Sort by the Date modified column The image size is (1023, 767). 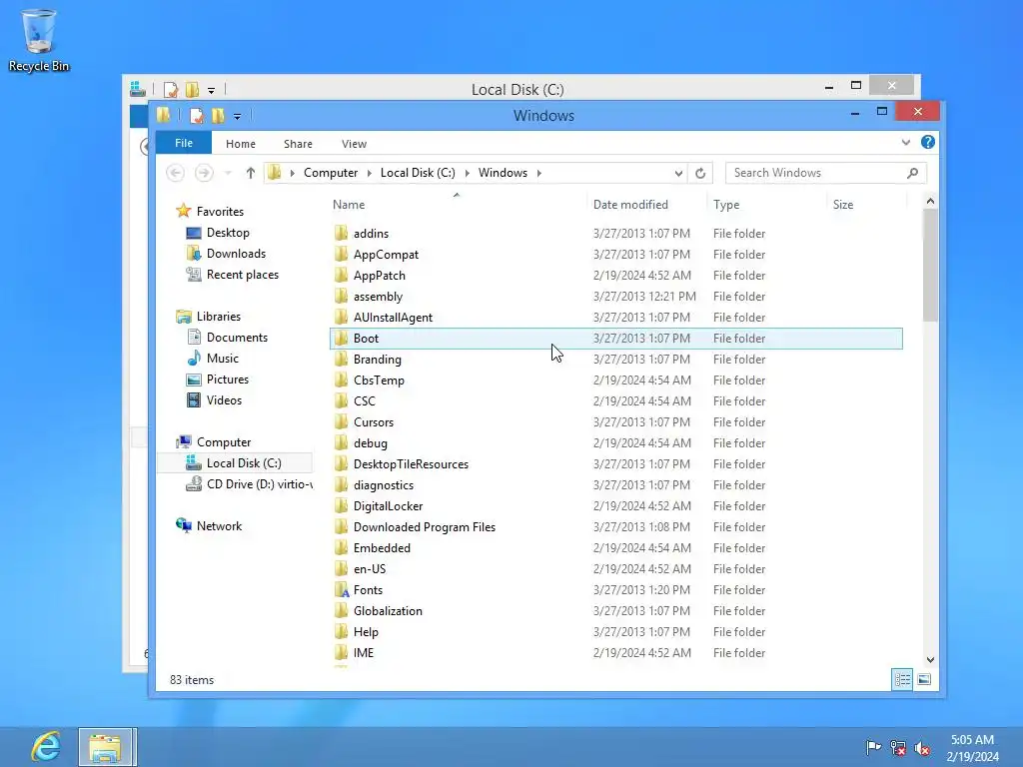(x=646, y=204)
